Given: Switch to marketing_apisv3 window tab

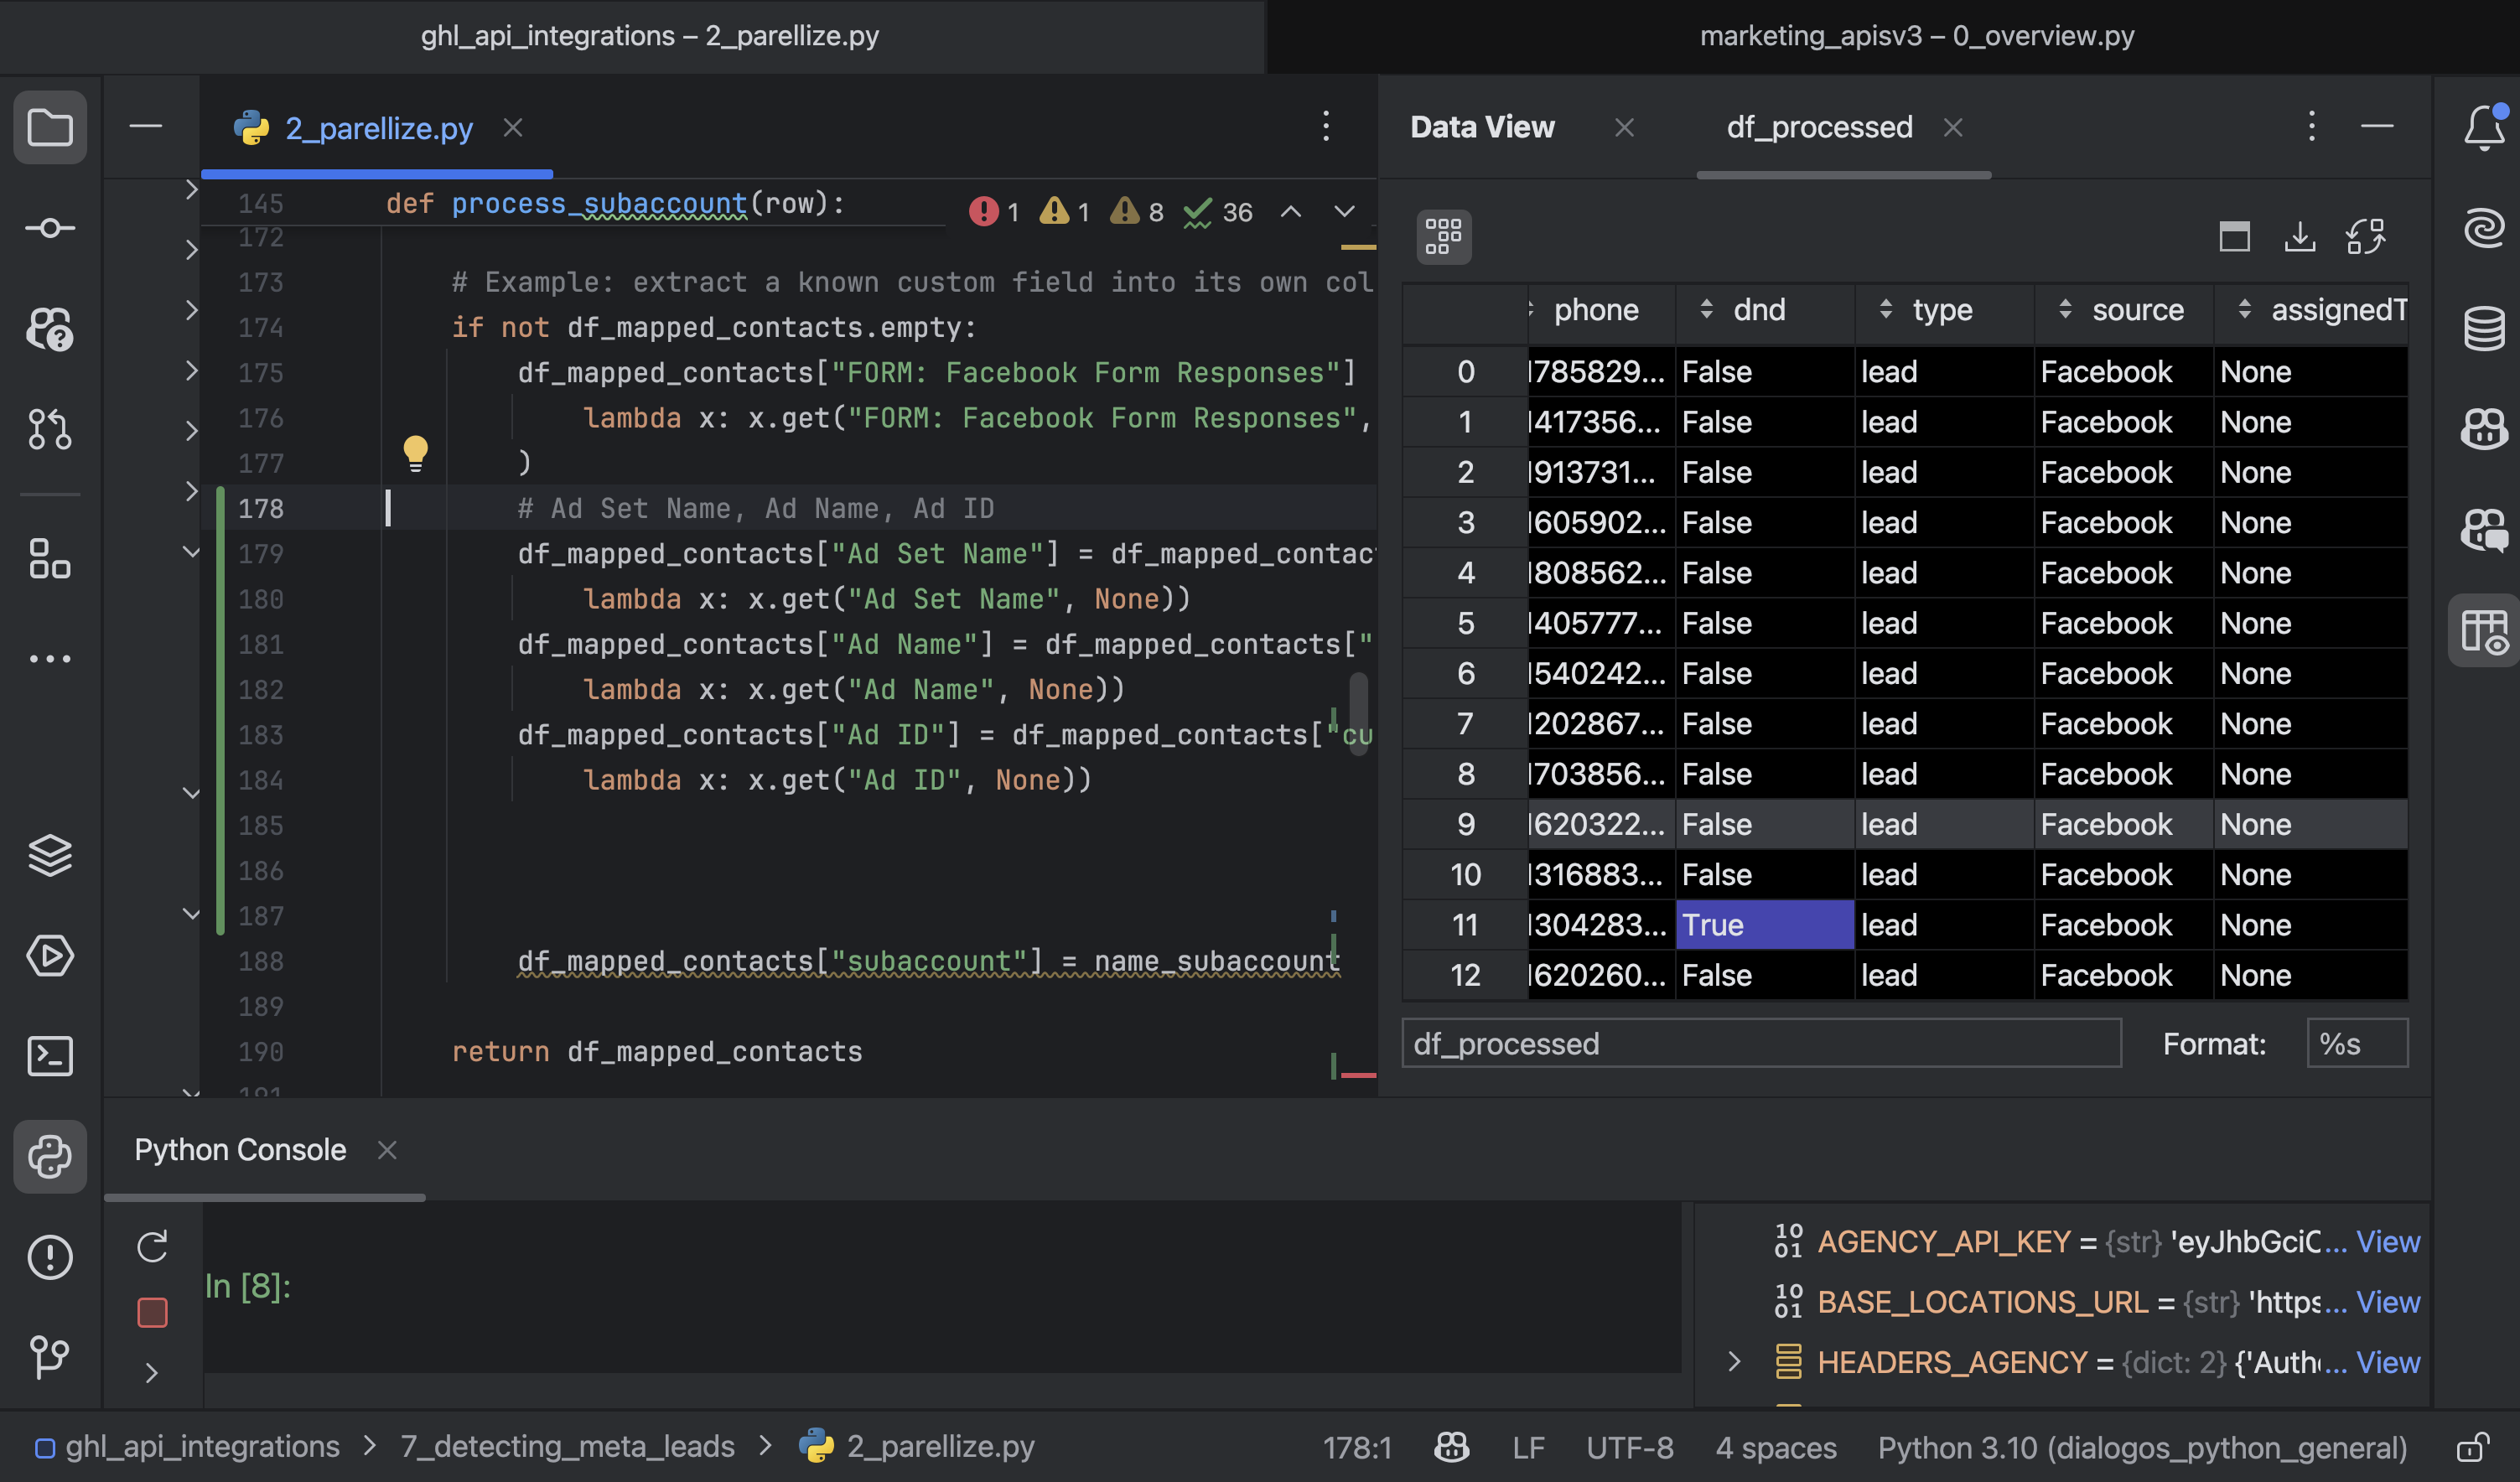Looking at the screenshot, I should click(1917, 36).
